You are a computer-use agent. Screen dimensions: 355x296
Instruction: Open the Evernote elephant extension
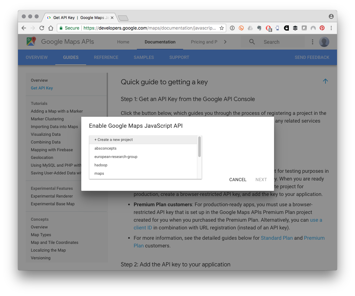(x=259, y=28)
